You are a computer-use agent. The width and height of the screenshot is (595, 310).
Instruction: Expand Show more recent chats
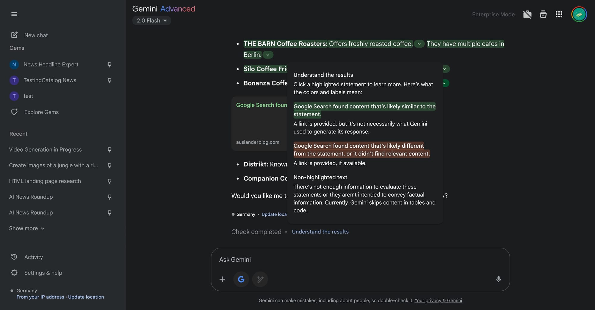(x=27, y=228)
